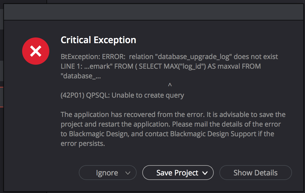The width and height of the screenshot is (305, 193).
Task: Click the BtException ERROR message line
Action: point(169,57)
